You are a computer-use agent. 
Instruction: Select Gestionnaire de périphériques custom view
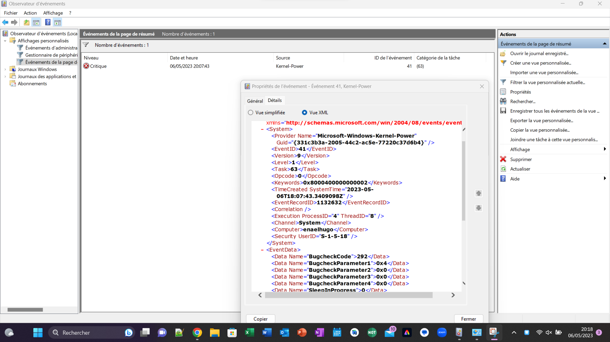51,55
